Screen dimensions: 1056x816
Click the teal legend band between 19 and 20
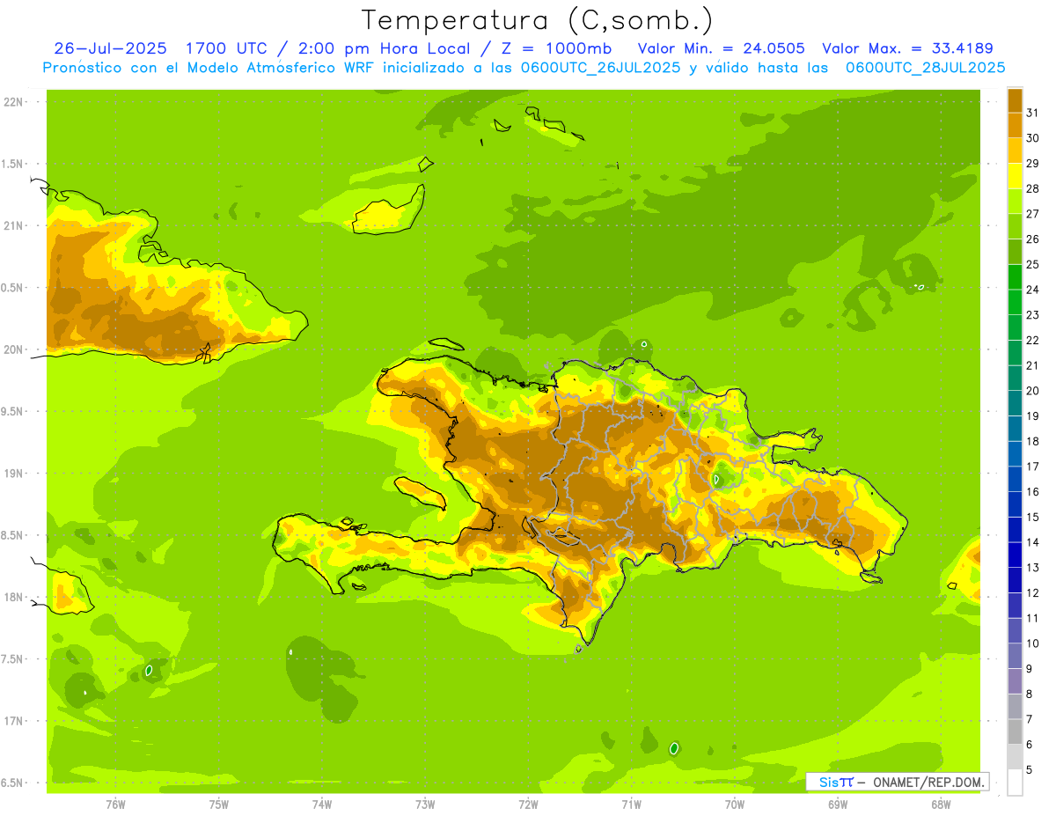coord(1015,403)
